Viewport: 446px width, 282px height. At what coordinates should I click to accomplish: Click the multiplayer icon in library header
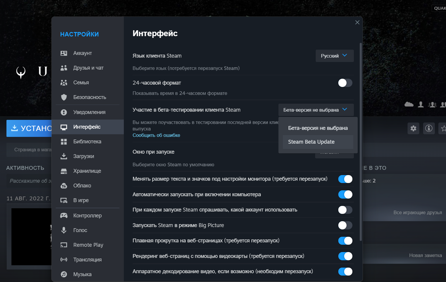[432, 105]
